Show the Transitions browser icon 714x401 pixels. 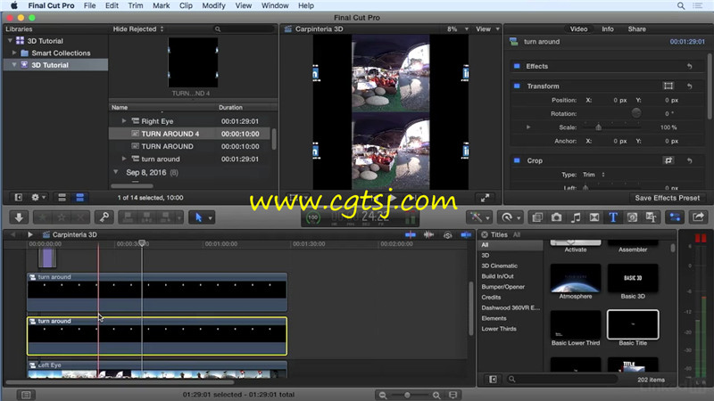(x=594, y=217)
